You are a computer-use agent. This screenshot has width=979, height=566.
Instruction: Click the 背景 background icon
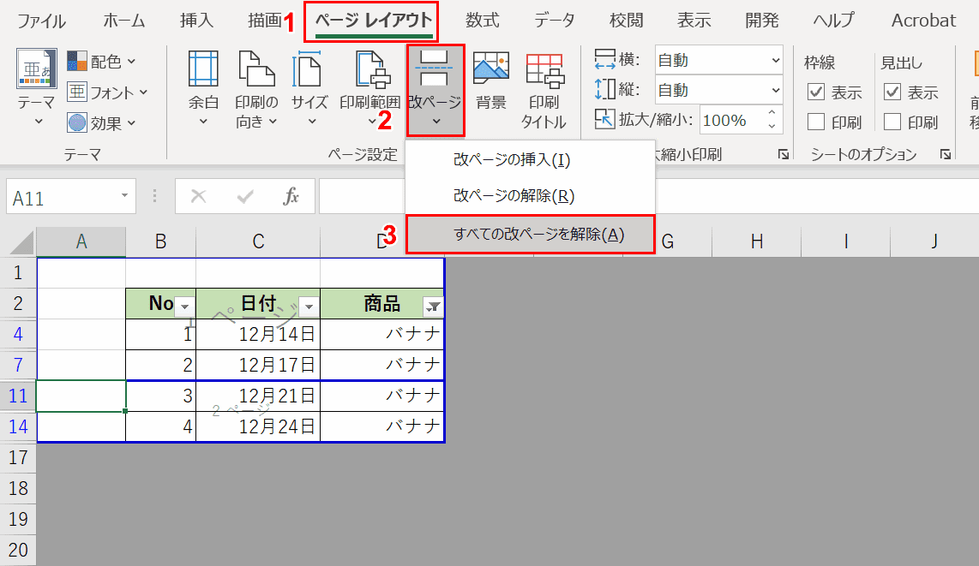(x=490, y=69)
